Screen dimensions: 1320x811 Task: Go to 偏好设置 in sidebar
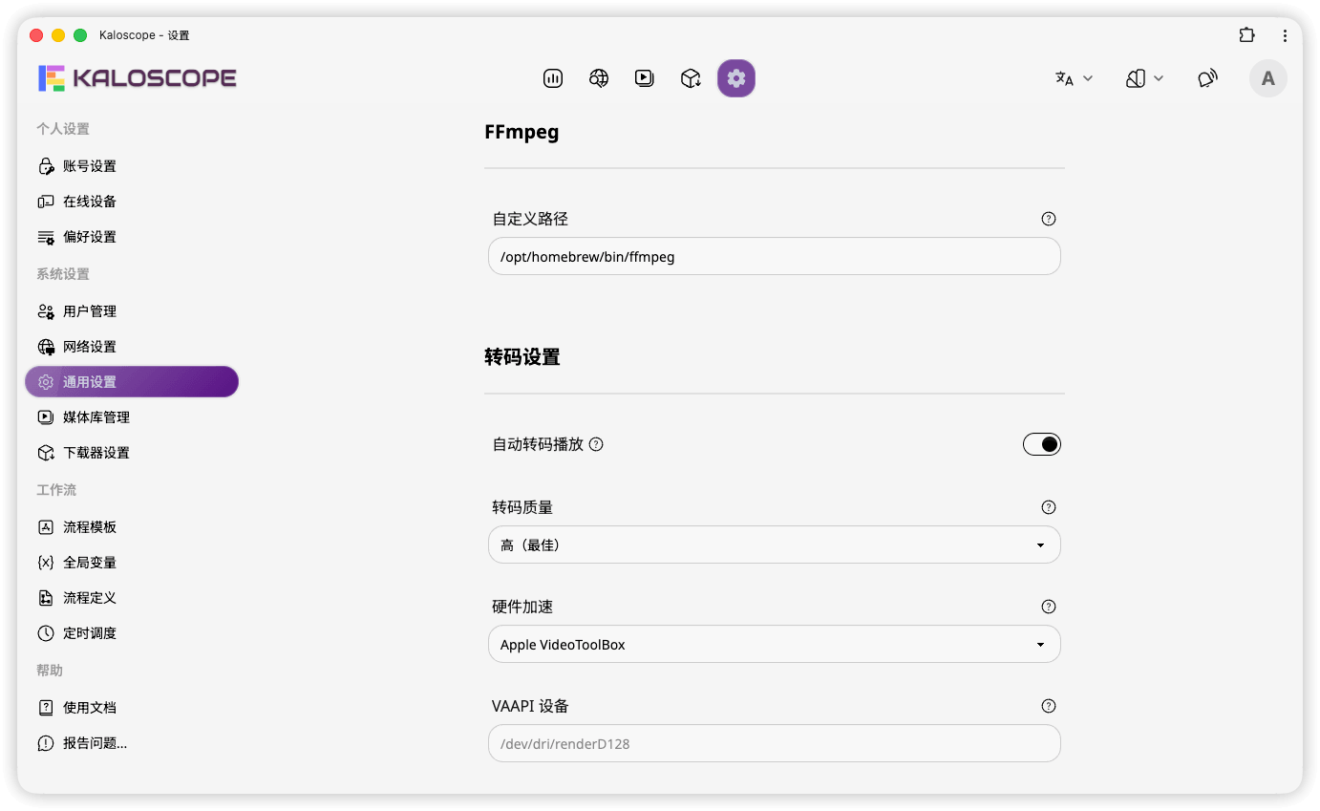[x=132, y=237]
